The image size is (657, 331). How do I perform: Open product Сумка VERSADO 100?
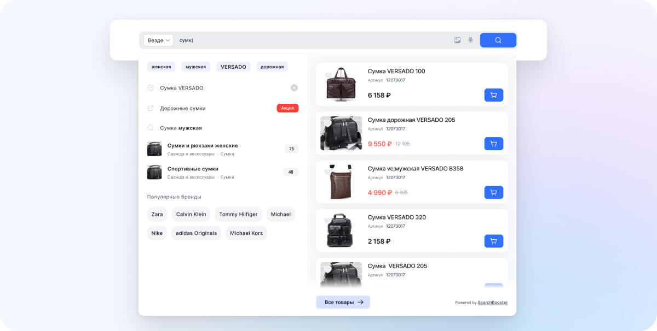(x=396, y=71)
